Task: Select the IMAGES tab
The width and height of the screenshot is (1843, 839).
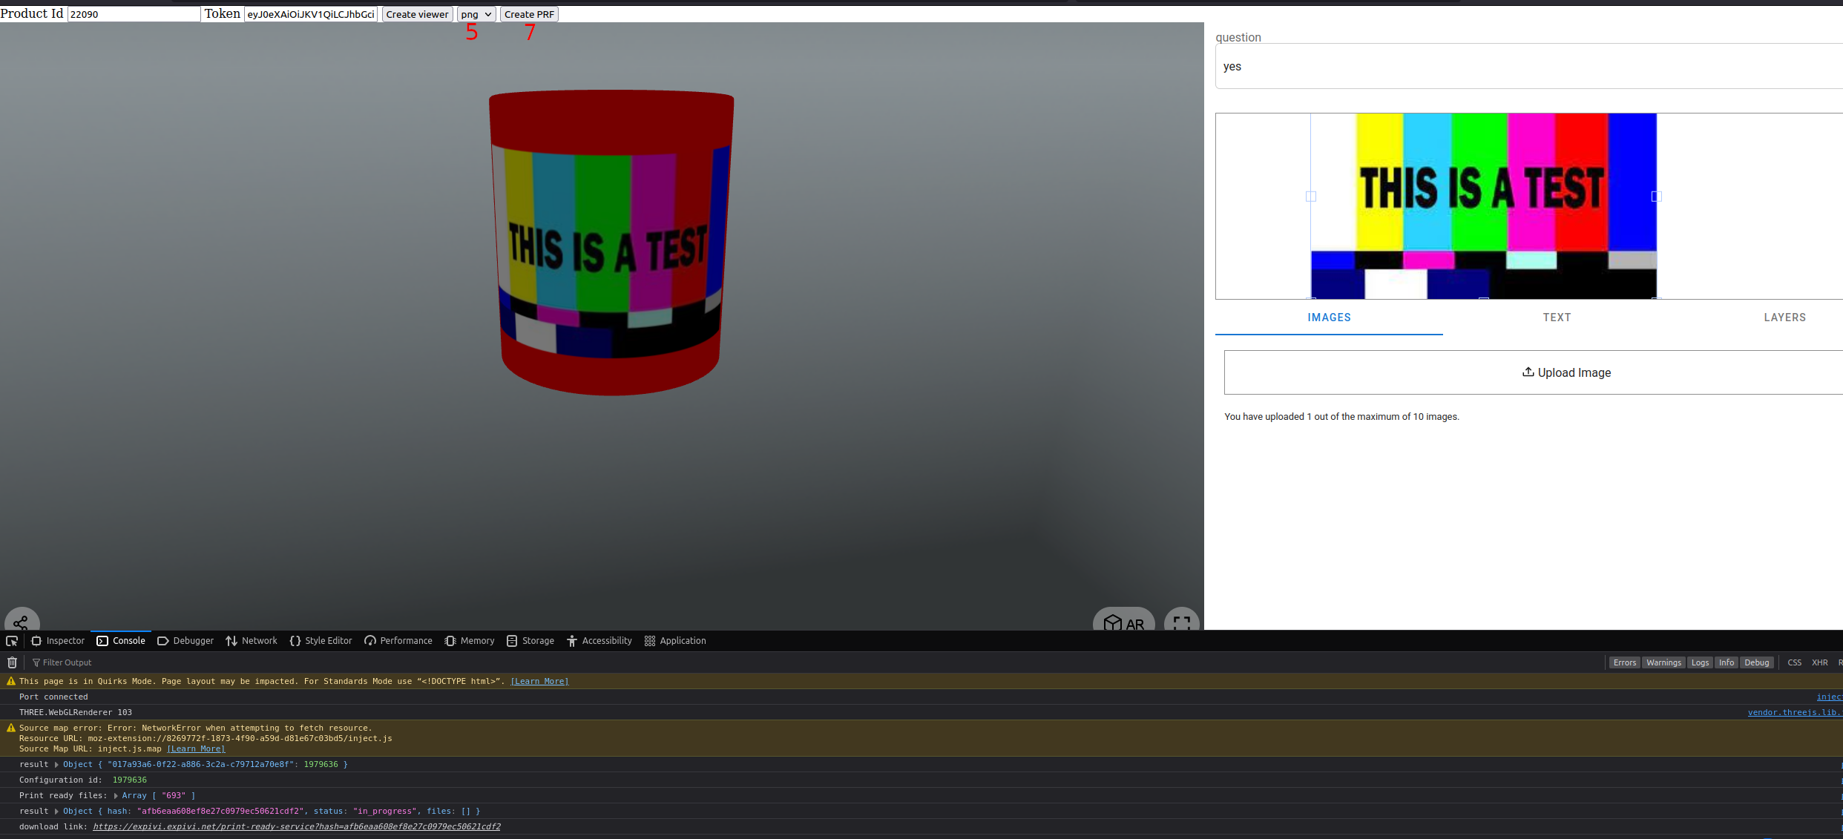Action: (x=1329, y=317)
